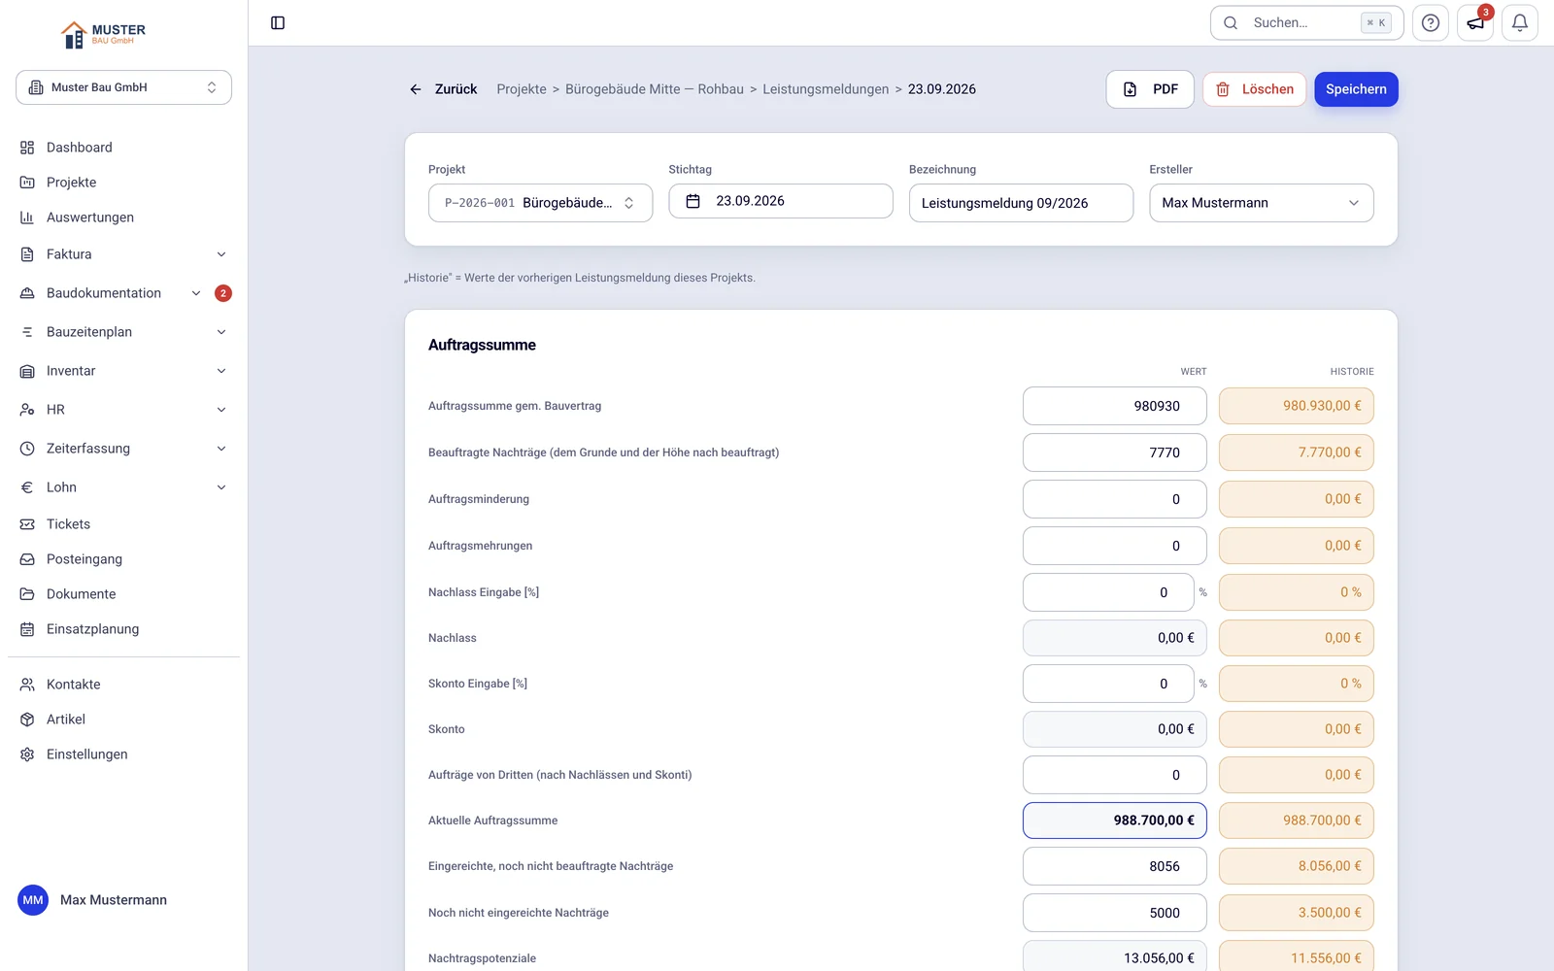Click the Tickets icon in sidebar
1554x971 pixels.
pos(27,524)
